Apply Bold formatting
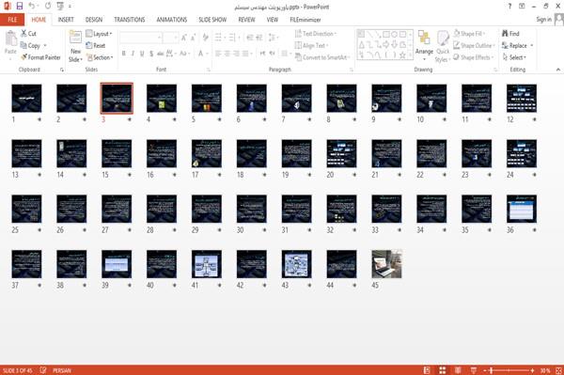Viewport: 564px width, 375px height. [x=124, y=54]
